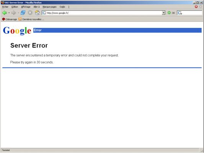This screenshot has width=204, height=153.
Task: Open the Outils menu
Action: point(62,7)
